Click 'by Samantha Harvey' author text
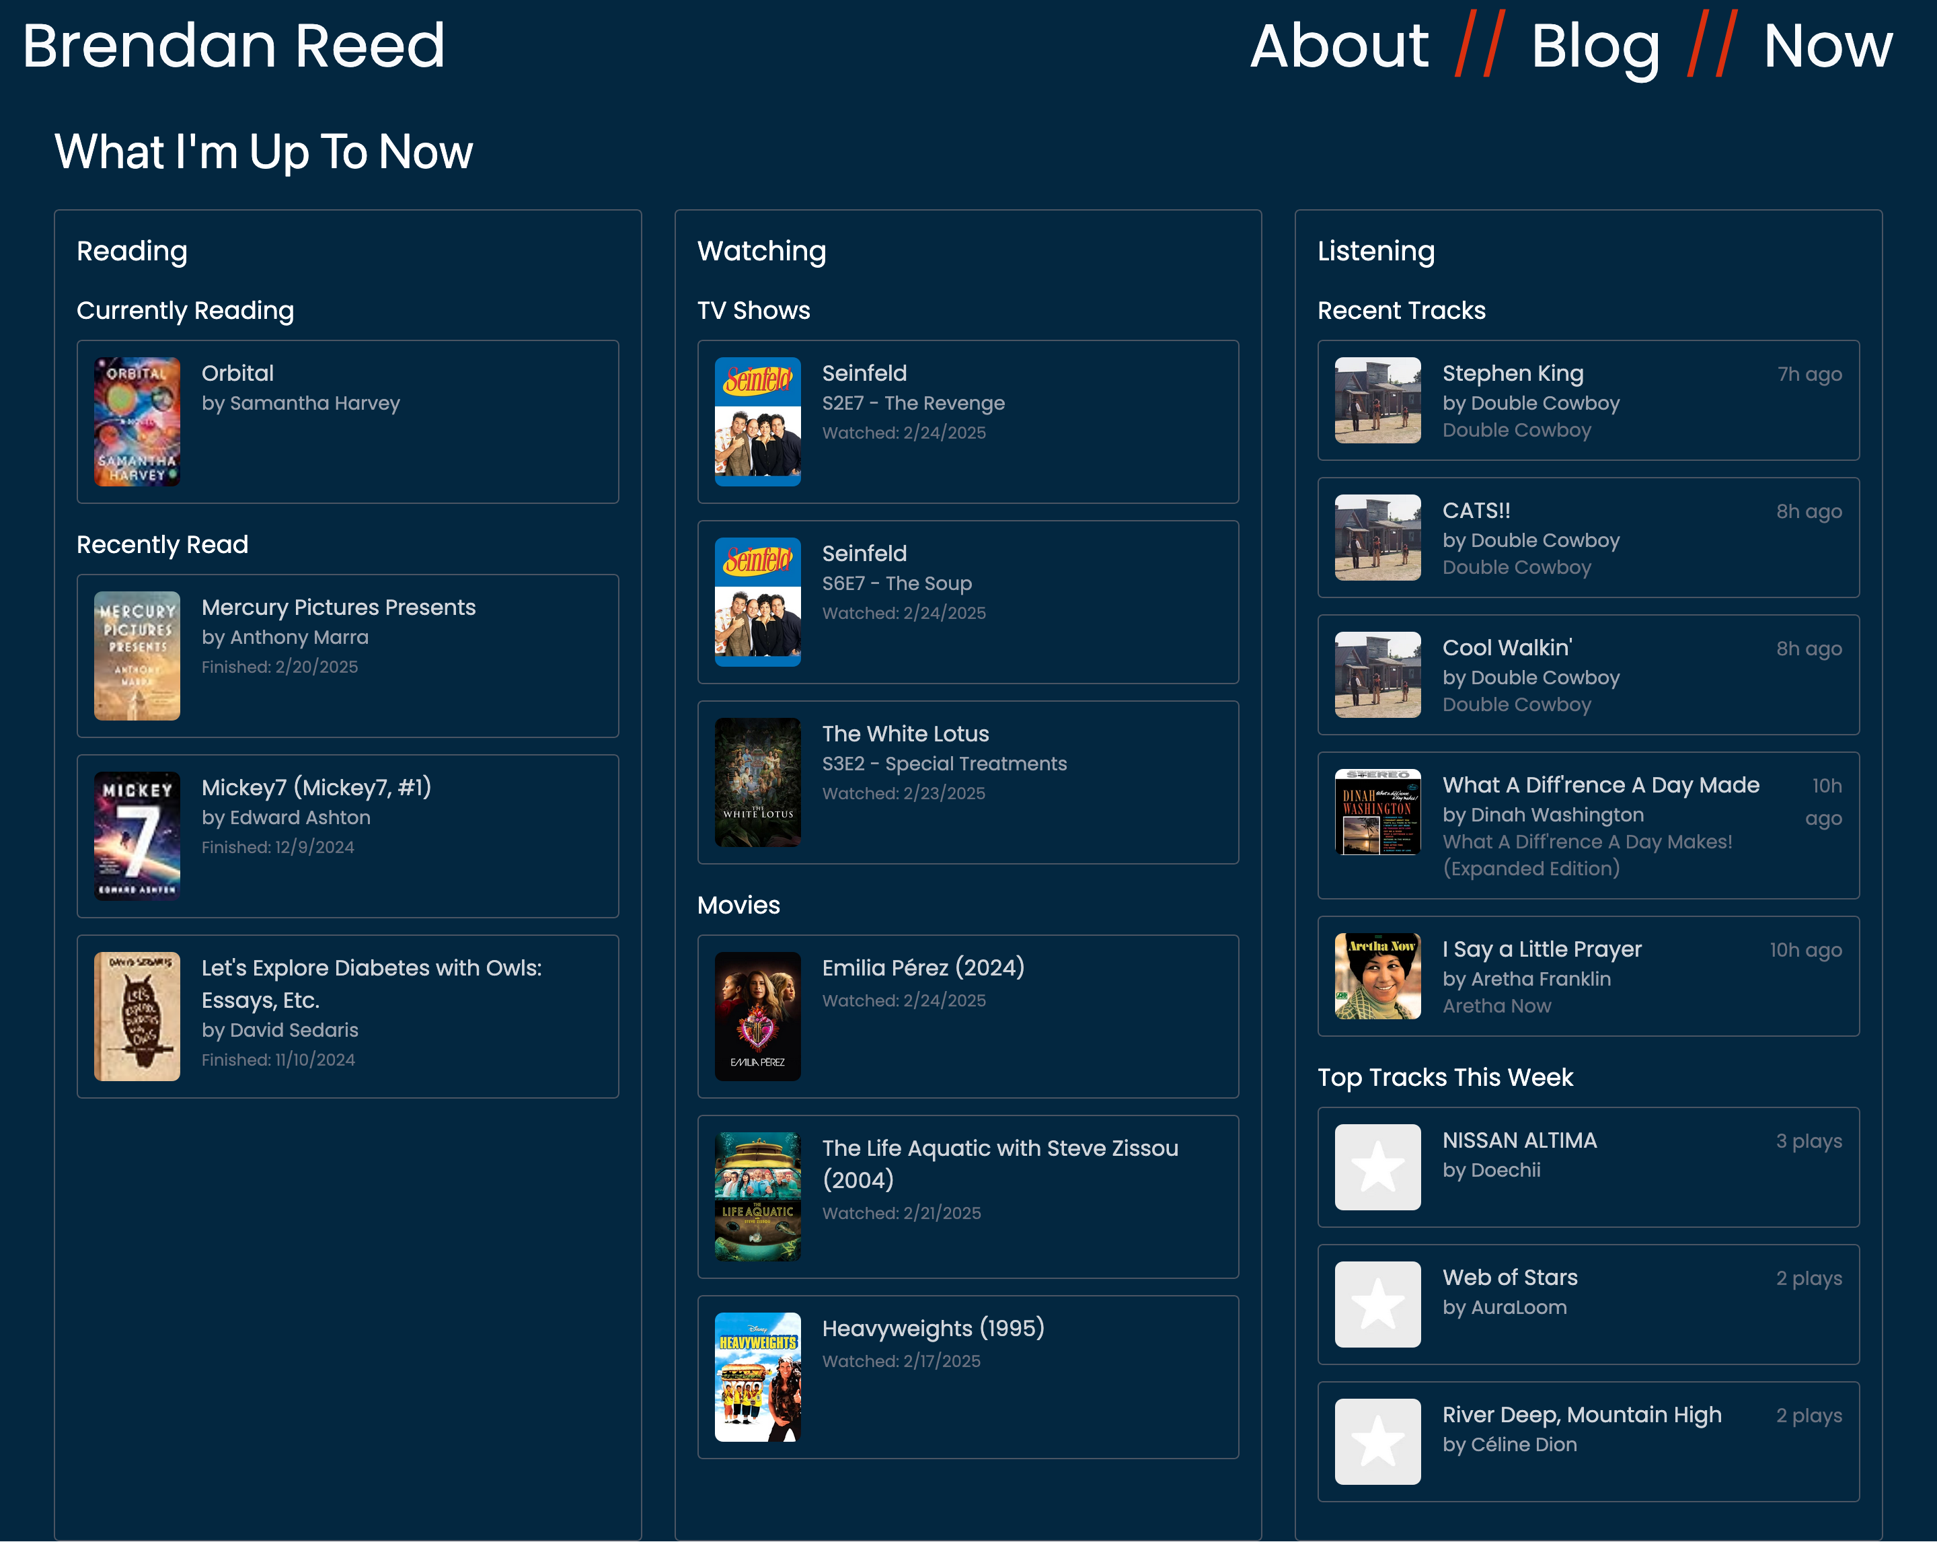Screen dimensions: 1937x1542 (x=301, y=404)
